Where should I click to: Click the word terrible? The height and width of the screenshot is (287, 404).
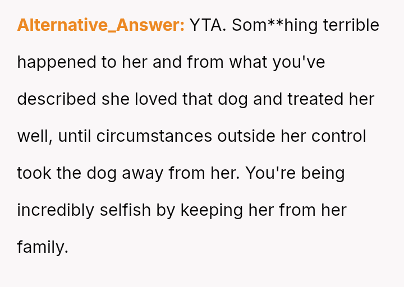[x=351, y=25]
